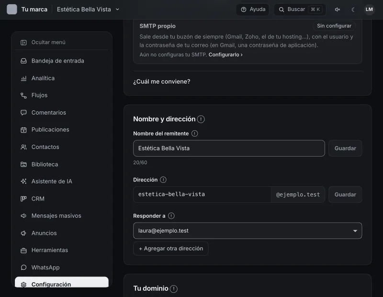The height and width of the screenshot is (297, 383).
Task: Open the Publicaciones section
Action: [x=62, y=129]
